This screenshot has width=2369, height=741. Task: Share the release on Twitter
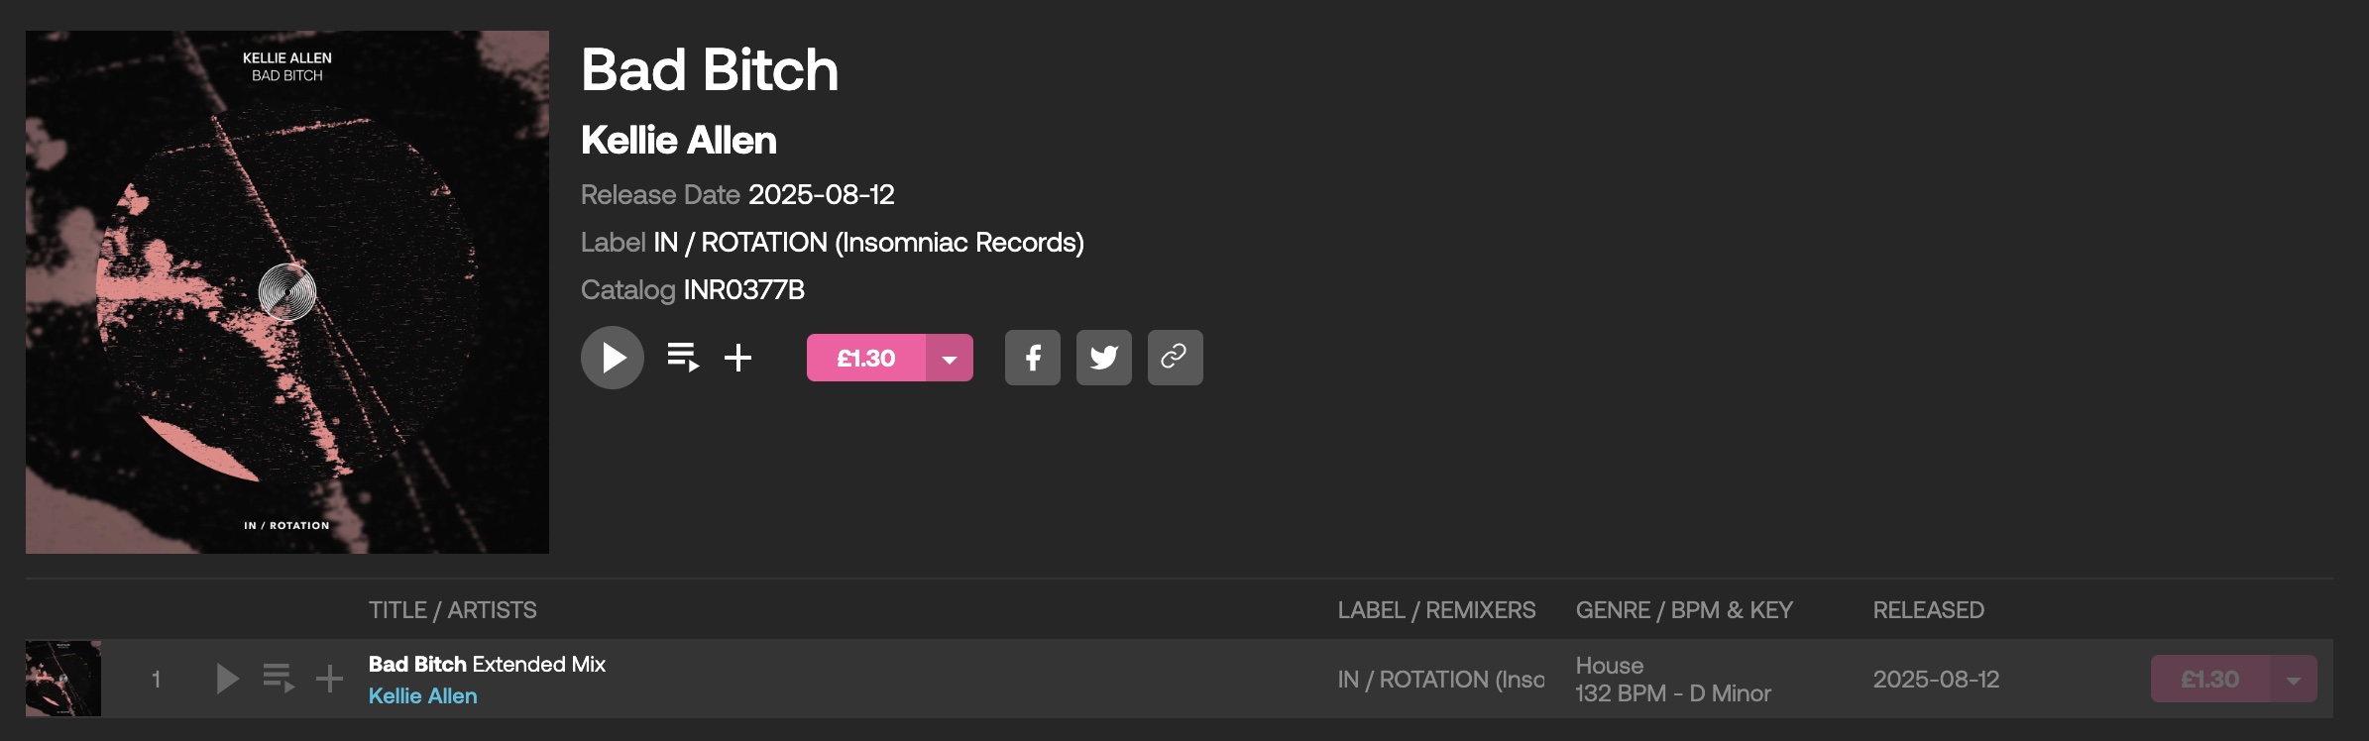coord(1103,358)
